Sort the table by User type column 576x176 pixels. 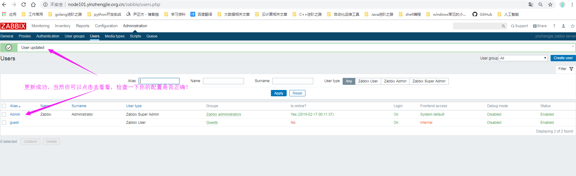[x=134, y=106]
